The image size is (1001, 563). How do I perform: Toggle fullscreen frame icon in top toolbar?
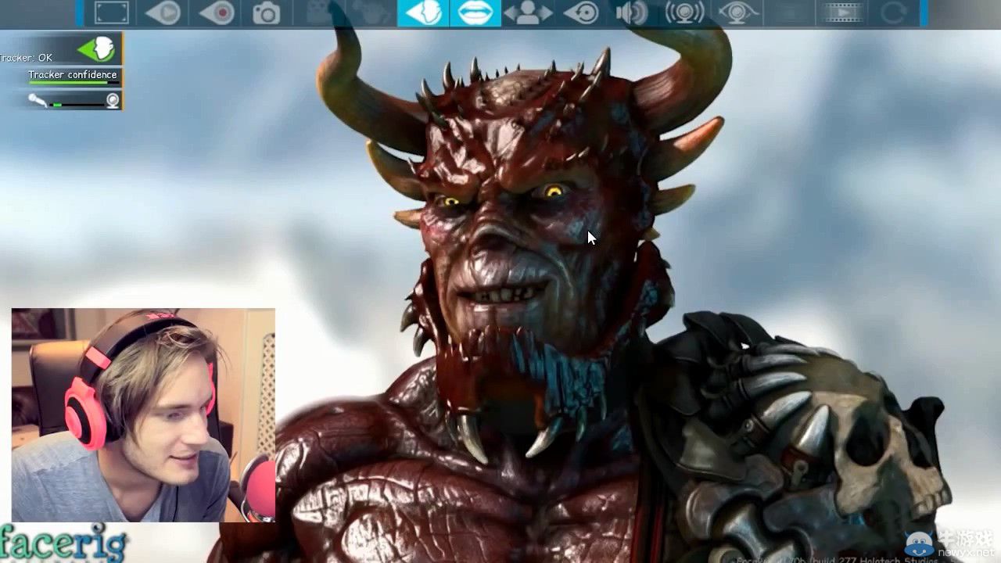pos(111,13)
